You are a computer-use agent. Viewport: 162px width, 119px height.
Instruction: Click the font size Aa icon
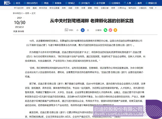point(66,30)
